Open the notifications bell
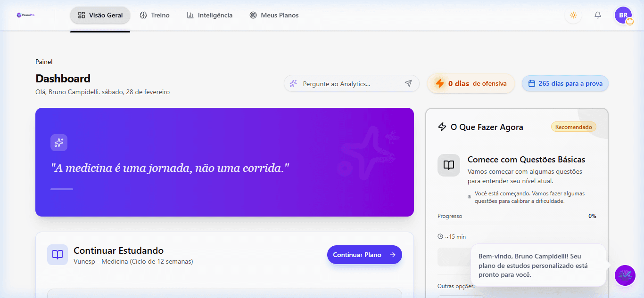The image size is (644, 298). click(597, 15)
